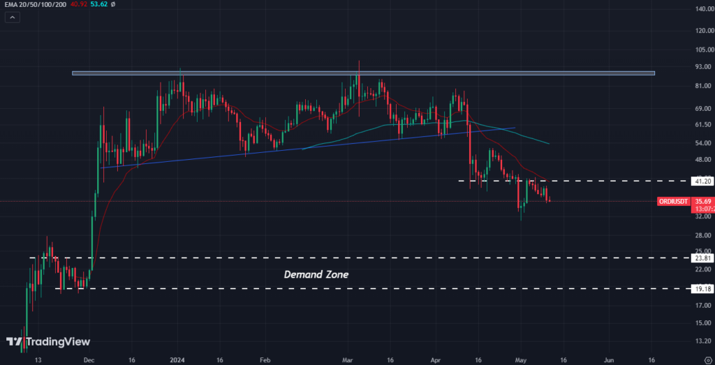Select the Demand Zone text annotation
The width and height of the screenshot is (715, 365).
pyautogui.click(x=317, y=275)
